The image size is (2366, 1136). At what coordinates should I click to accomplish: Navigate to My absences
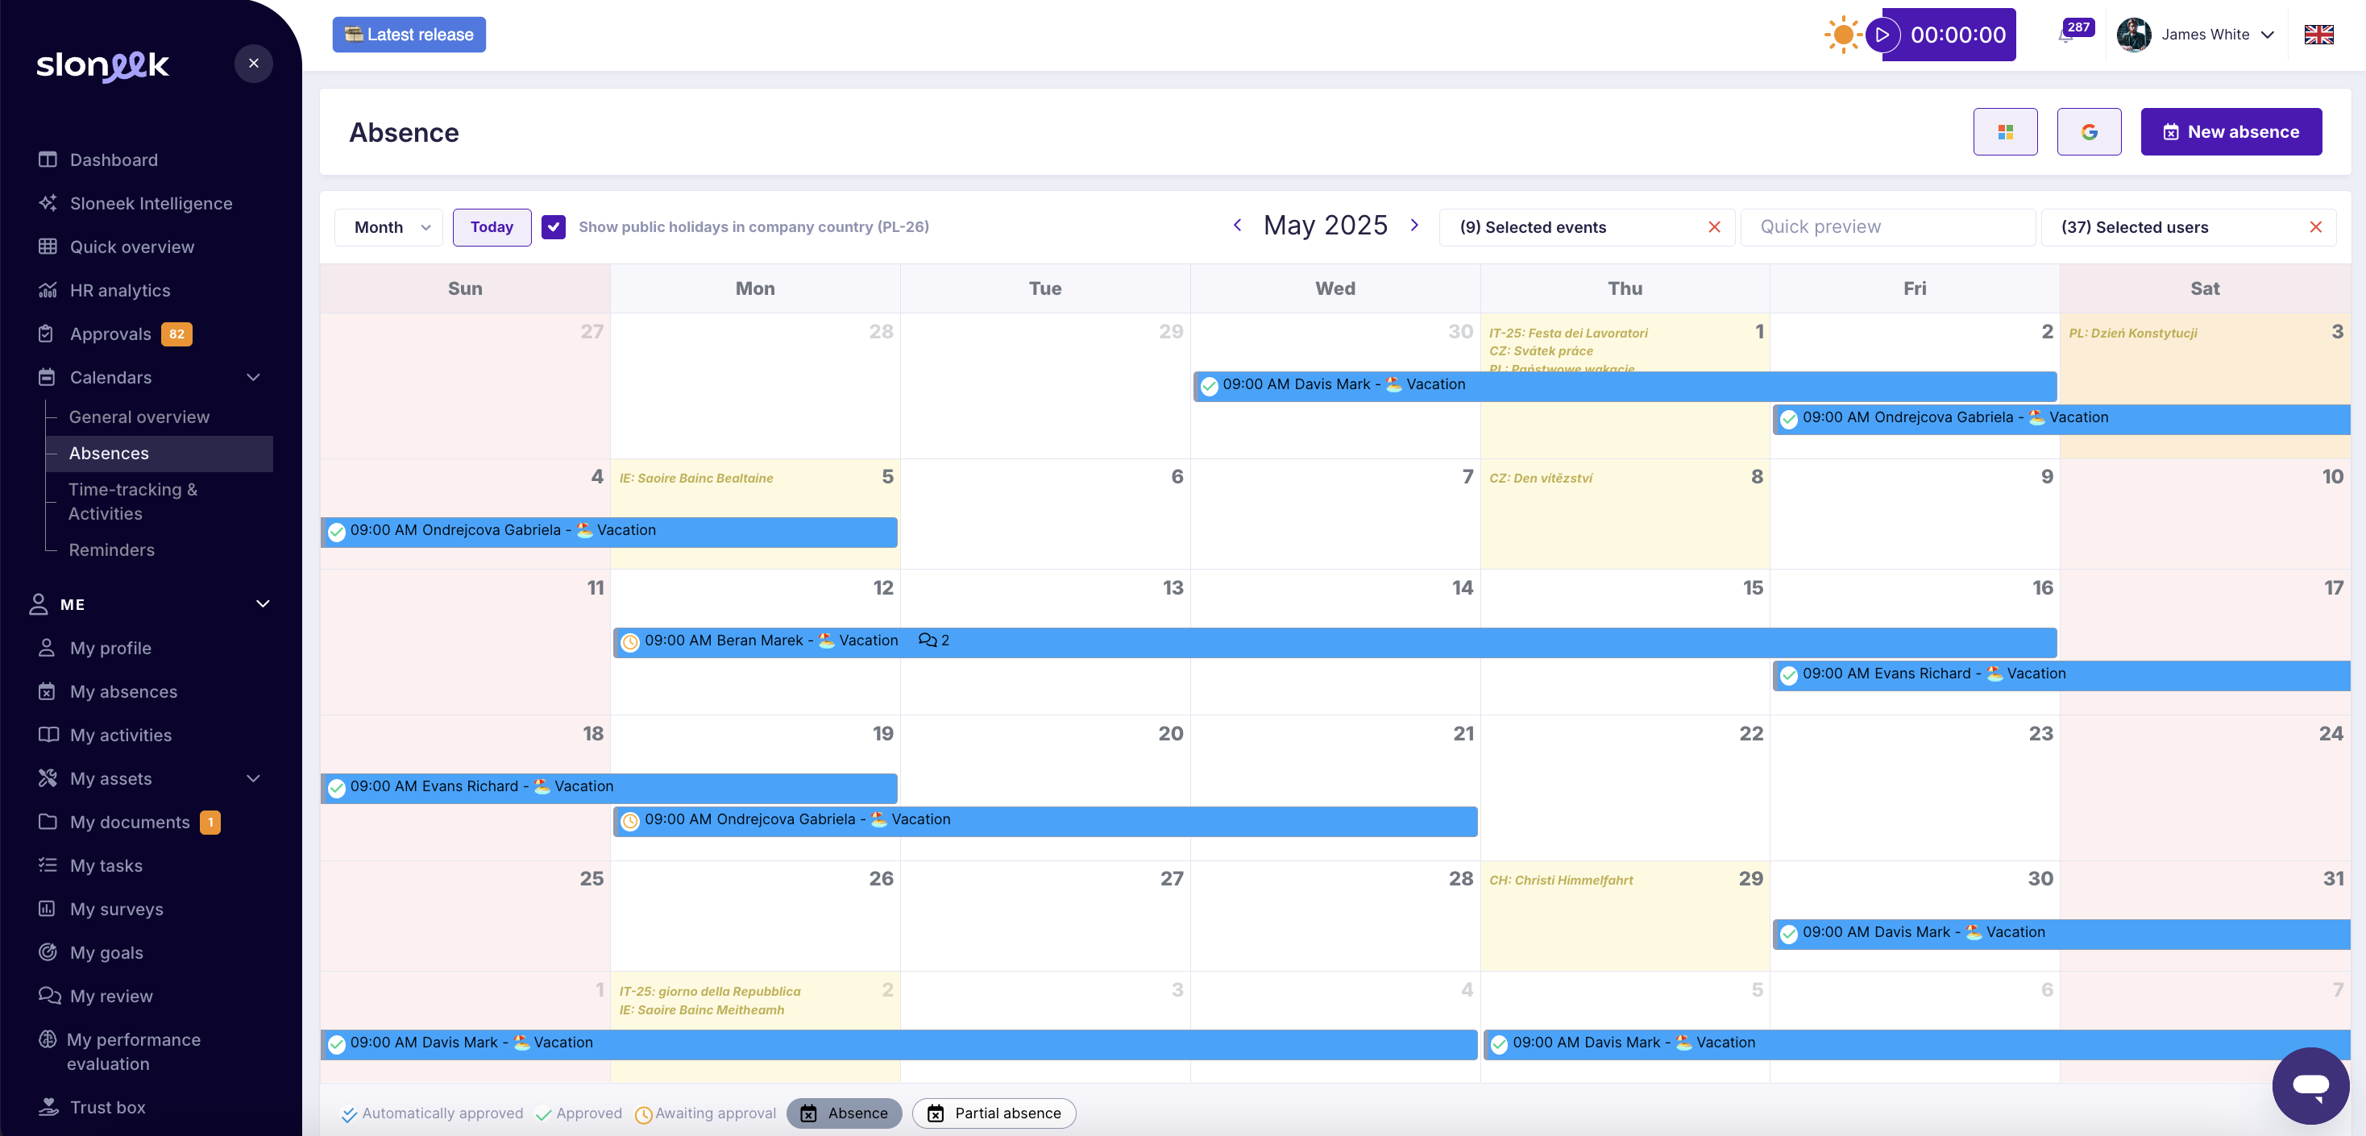tap(124, 691)
